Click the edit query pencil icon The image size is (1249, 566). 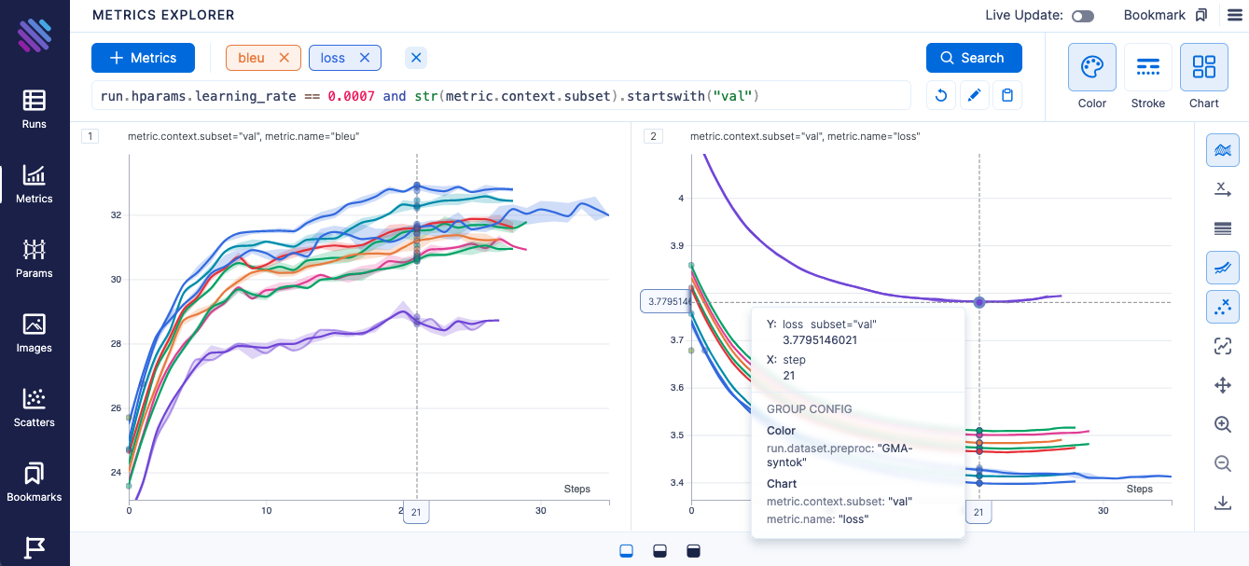pos(975,95)
